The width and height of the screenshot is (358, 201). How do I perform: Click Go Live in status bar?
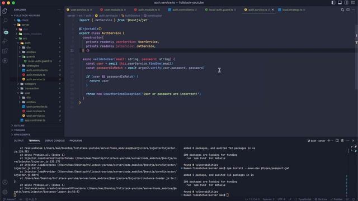click(x=321, y=199)
